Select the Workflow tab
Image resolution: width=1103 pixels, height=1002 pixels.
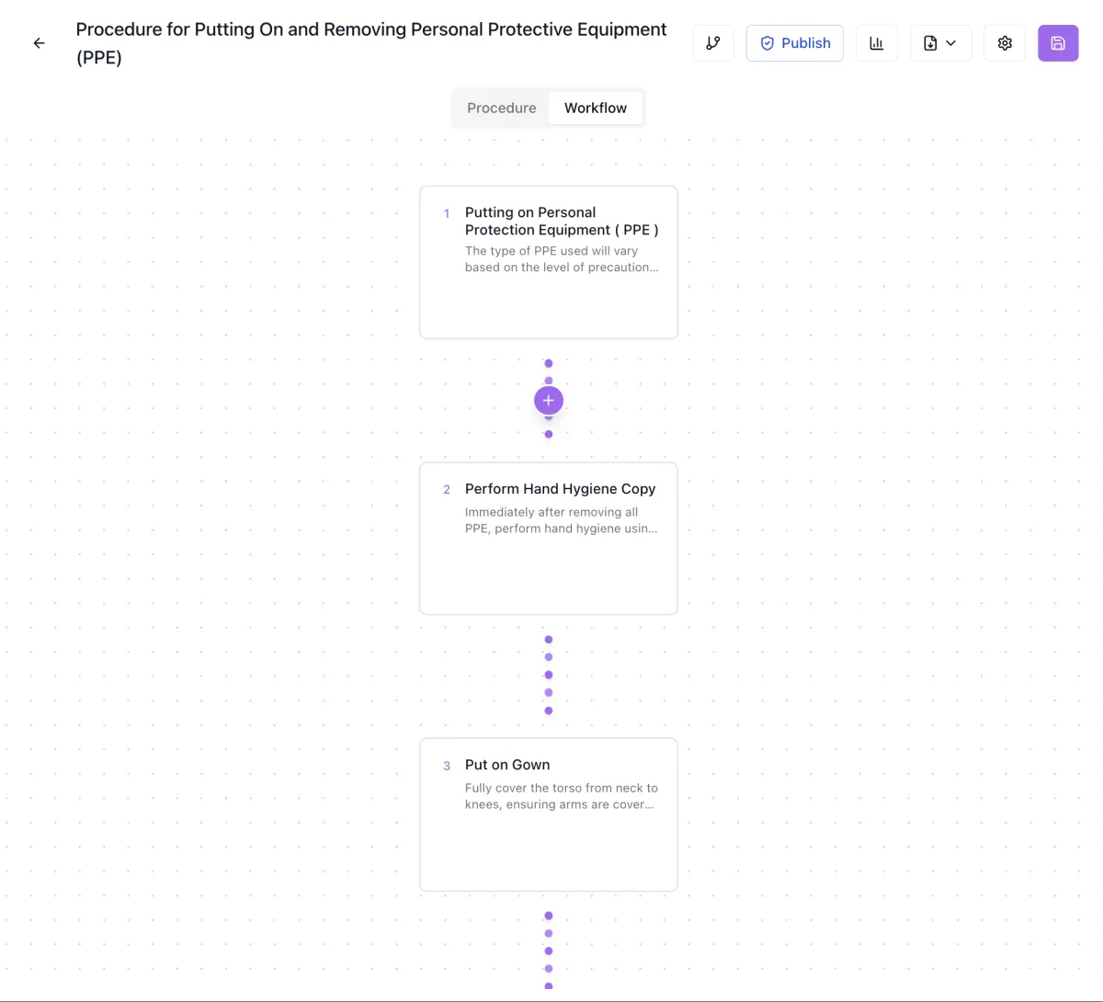tap(596, 108)
